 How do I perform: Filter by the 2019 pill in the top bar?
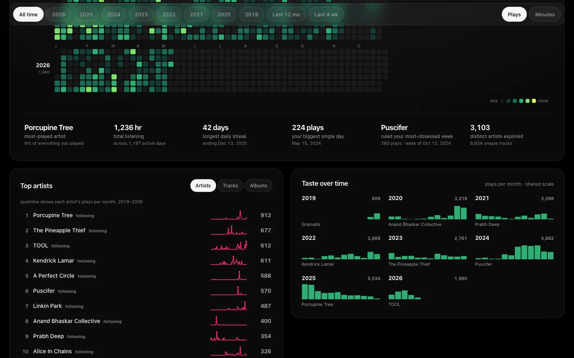252,14
